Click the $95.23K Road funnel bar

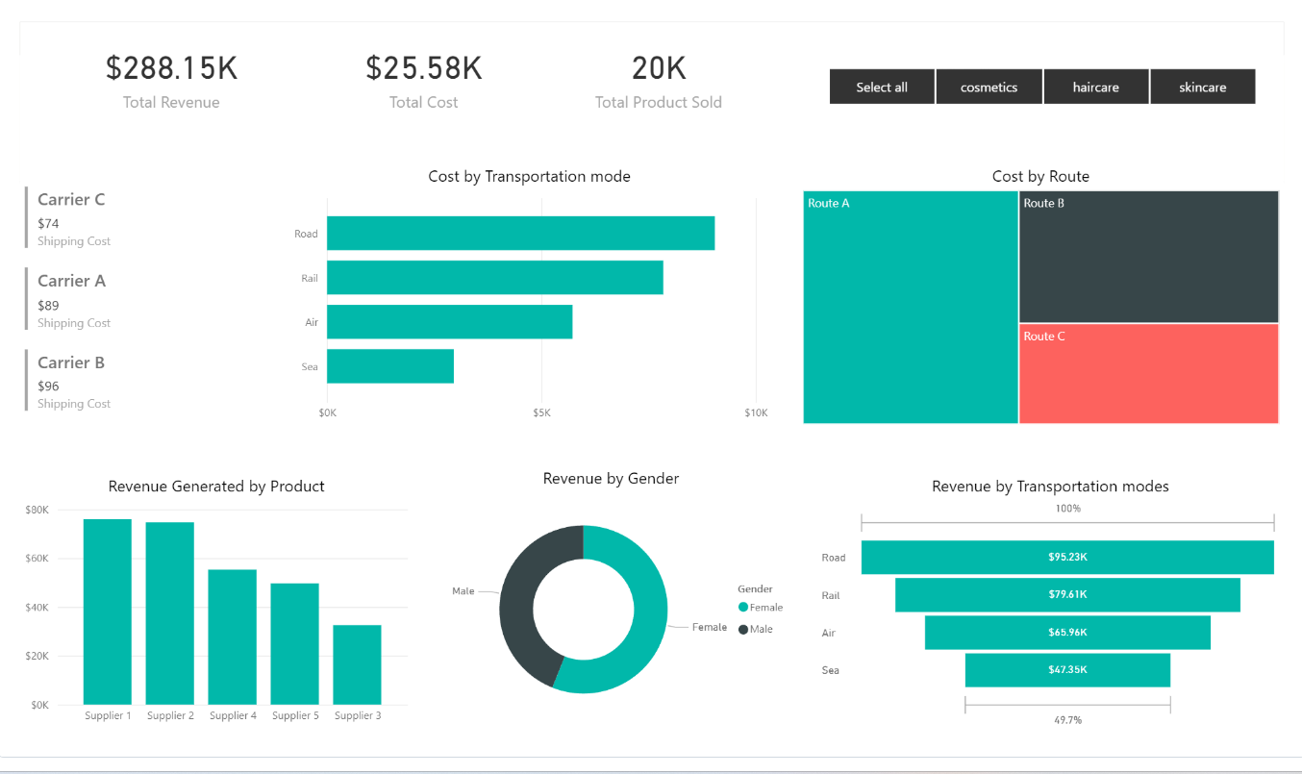(1067, 558)
